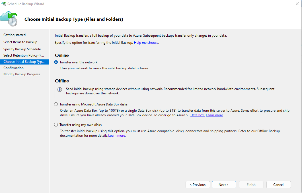Open Learn more link for Data Box

point(214,115)
